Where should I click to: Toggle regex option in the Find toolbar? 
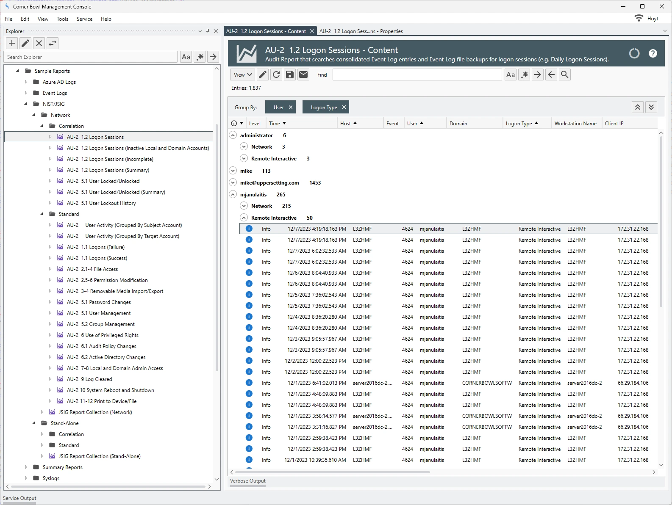click(524, 75)
